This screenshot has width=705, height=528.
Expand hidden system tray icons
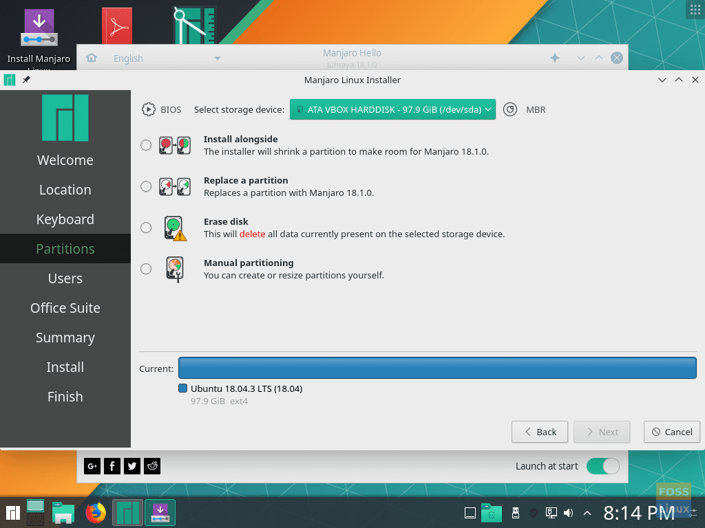(x=587, y=512)
